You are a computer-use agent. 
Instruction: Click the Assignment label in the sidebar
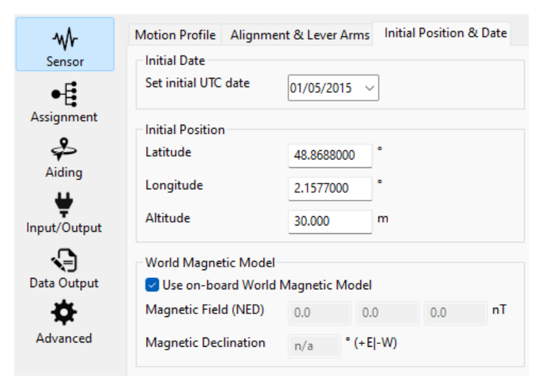coord(64,117)
